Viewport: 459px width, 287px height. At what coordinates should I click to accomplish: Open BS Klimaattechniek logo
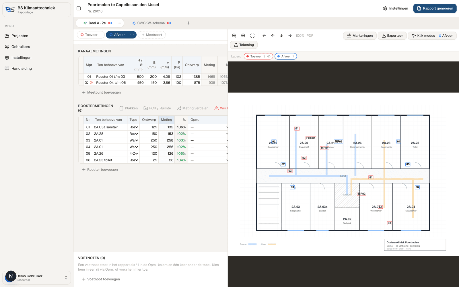(x=10, y=9)
